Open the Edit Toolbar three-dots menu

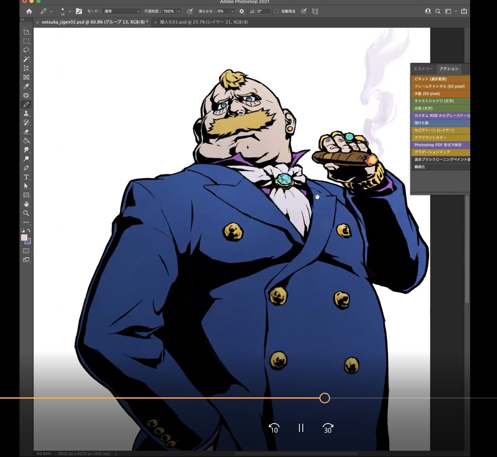(x=26, y=222)
